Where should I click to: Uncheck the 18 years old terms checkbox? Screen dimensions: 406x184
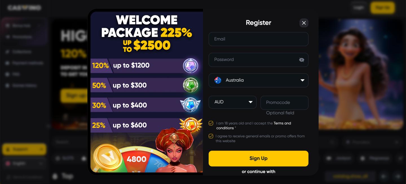click(x=211, y=123)
